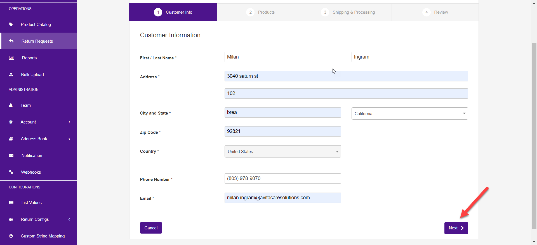The height and width of the screenshot is (245, 537).
Task: Click the Return Requests reply-arrow icon
Action: tap(11, 41)
